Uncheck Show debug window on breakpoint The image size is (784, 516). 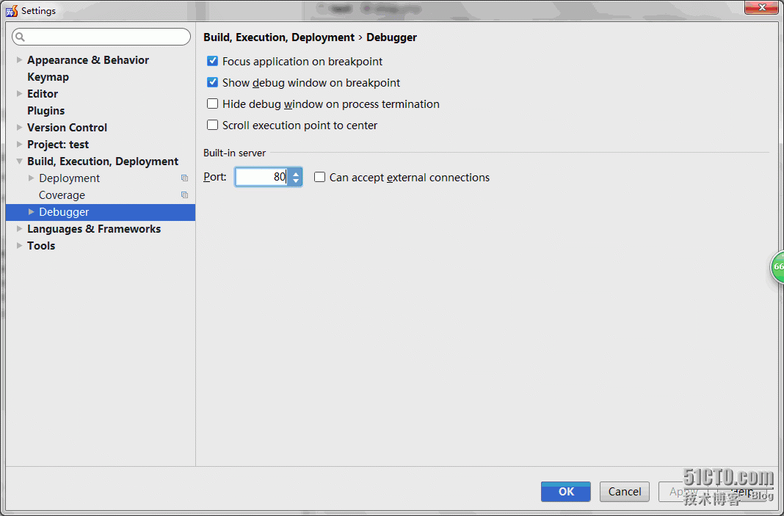(x=212, y=82)
